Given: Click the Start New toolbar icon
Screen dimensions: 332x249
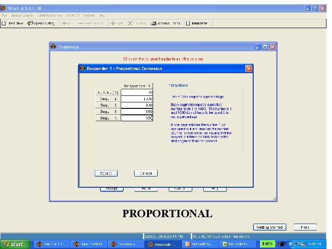Looking at the screenshot, I should [4, 24].
